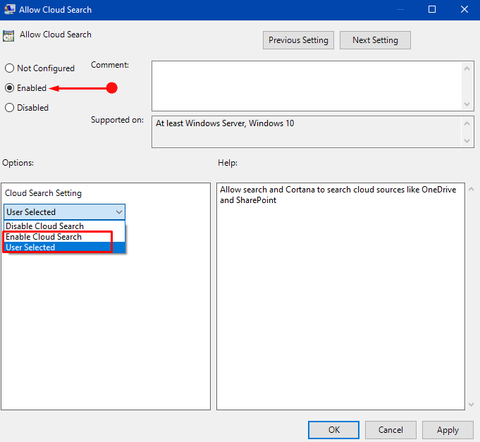Collapse the Cloud Search Setting dropdown arrow

[x=119, y=211]
